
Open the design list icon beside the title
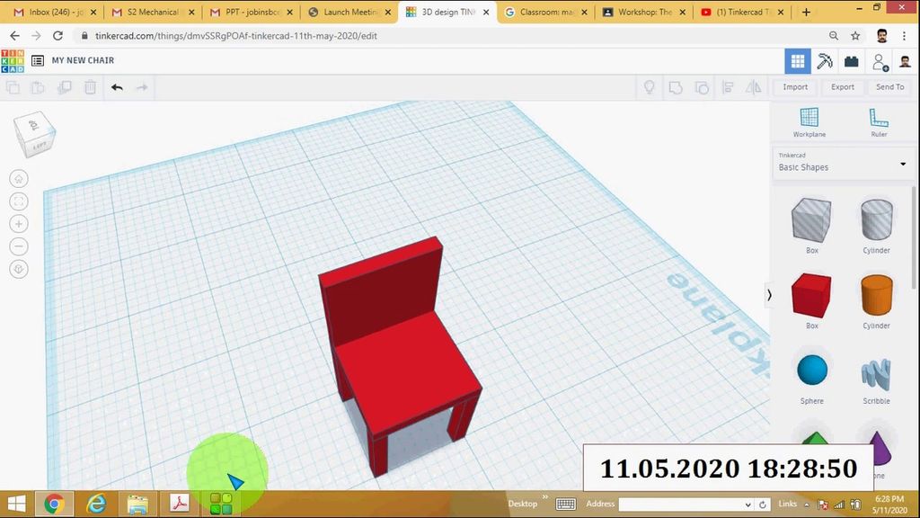[38, 60]
